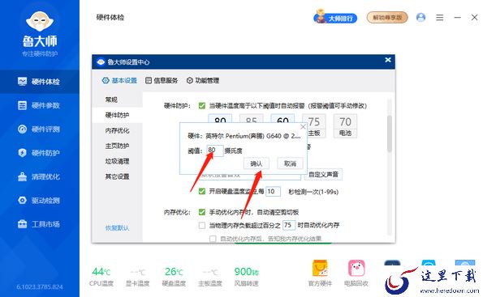Click 取消 in the threshold popup

click(x=290, y=163)
